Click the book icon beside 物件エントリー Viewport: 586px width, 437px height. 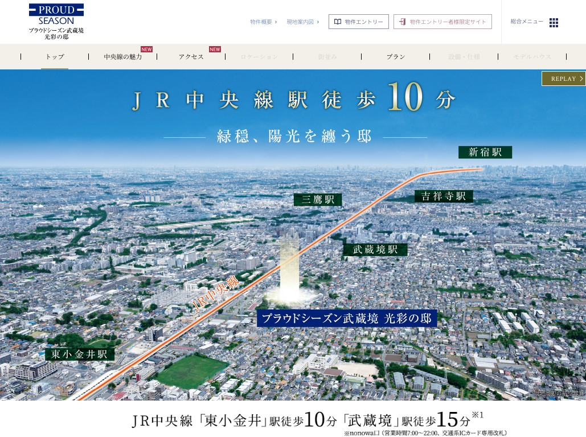pos(338,22)
